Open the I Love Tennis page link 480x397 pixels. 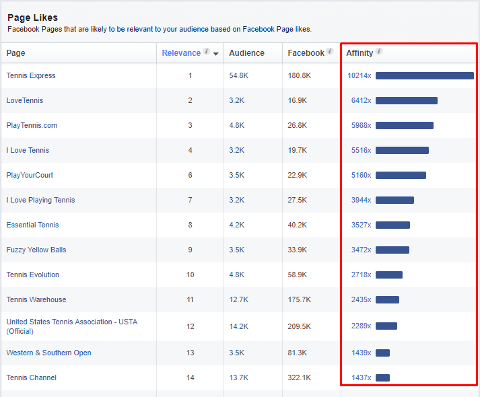tap(28, 150)
